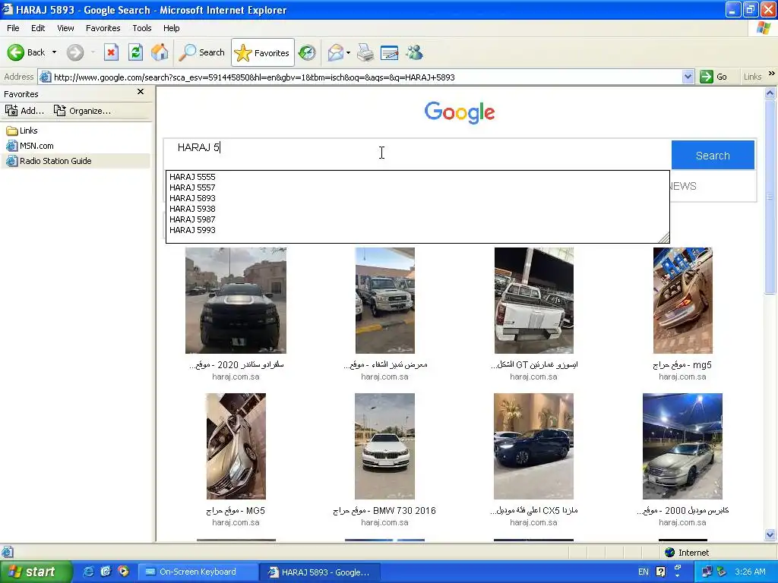Open the Messenger people icon
This screenshot has height=583, width=778.
pos(414,52)
